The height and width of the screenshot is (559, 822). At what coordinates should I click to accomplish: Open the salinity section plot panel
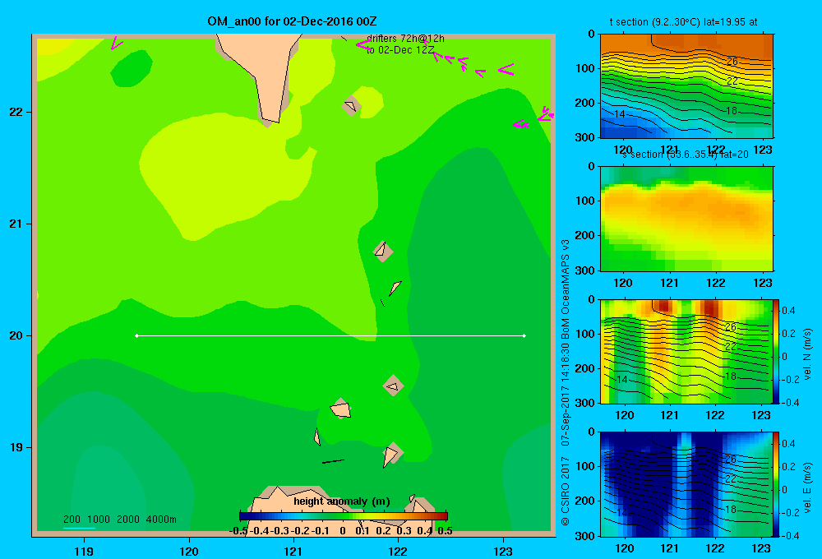pyautogui.click(x=686, y=219)
